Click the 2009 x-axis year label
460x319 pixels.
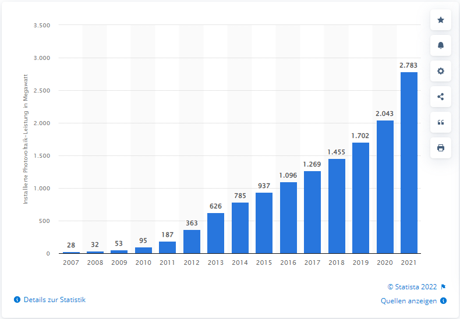tap(119, 263)
